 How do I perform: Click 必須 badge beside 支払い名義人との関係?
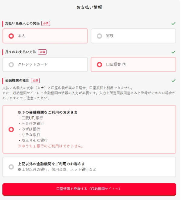pos(46,23)
